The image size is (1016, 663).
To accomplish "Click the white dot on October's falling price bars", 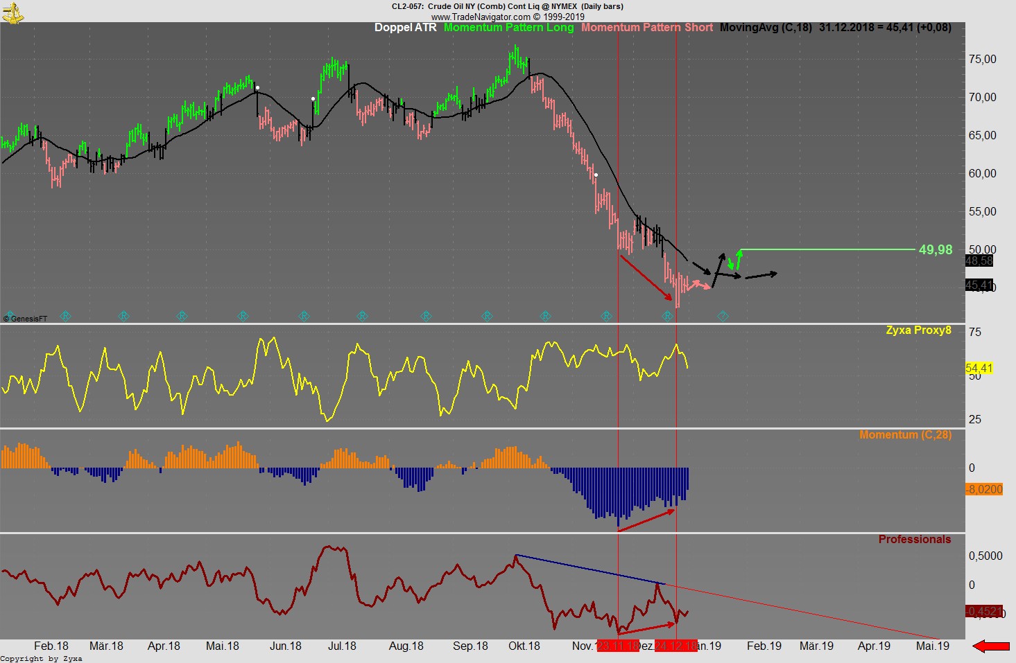I will (x=596, y=175).
